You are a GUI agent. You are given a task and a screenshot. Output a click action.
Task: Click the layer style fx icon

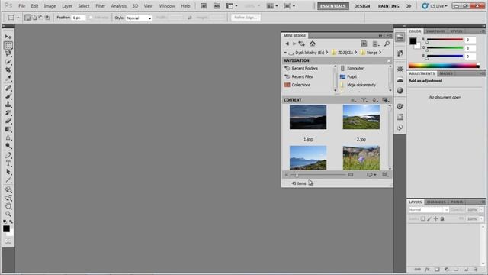427,270
